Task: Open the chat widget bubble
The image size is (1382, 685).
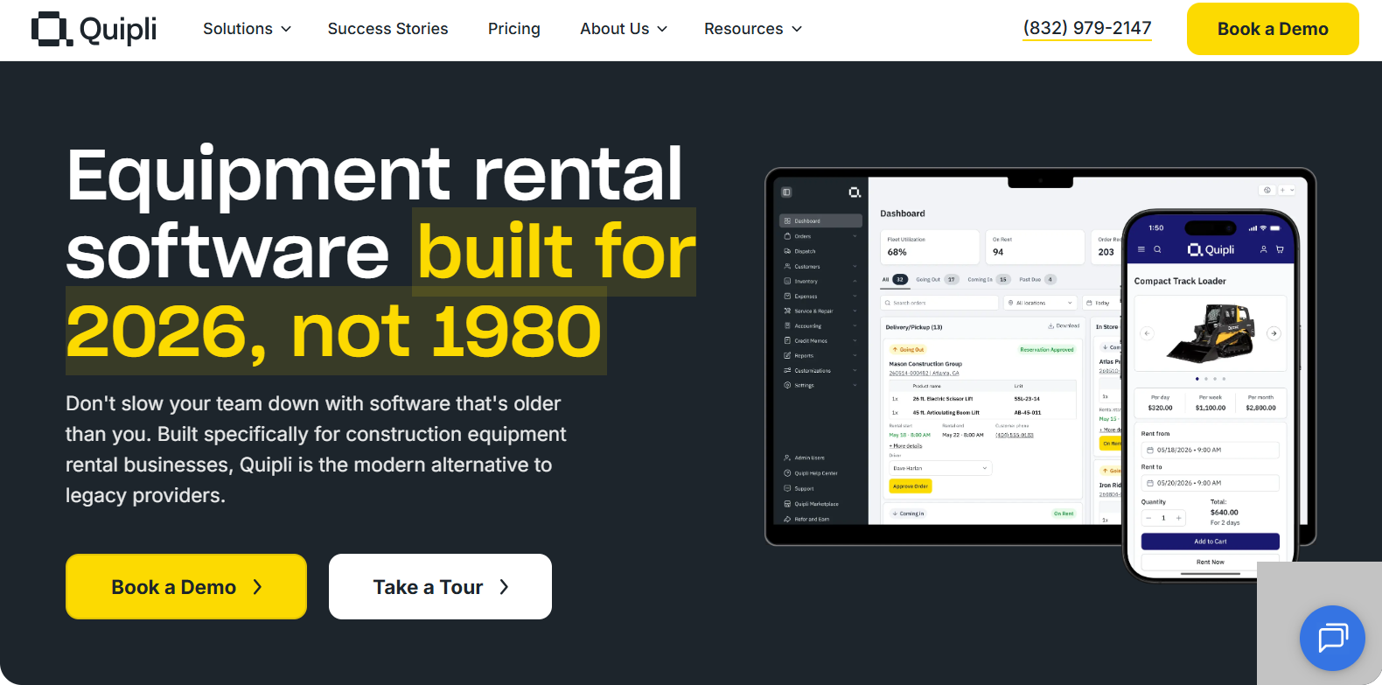Action: coord(1332,638)
